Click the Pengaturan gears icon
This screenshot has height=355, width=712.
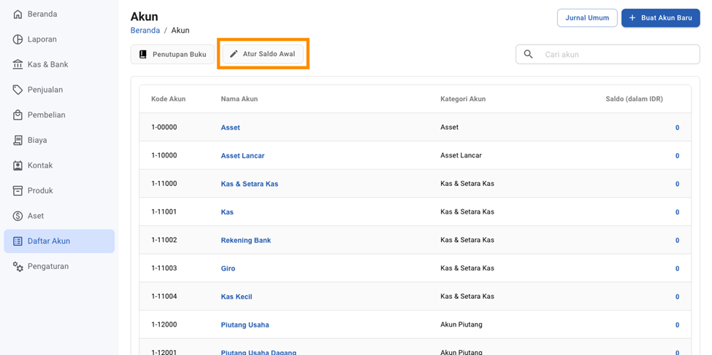coord(18,267)
